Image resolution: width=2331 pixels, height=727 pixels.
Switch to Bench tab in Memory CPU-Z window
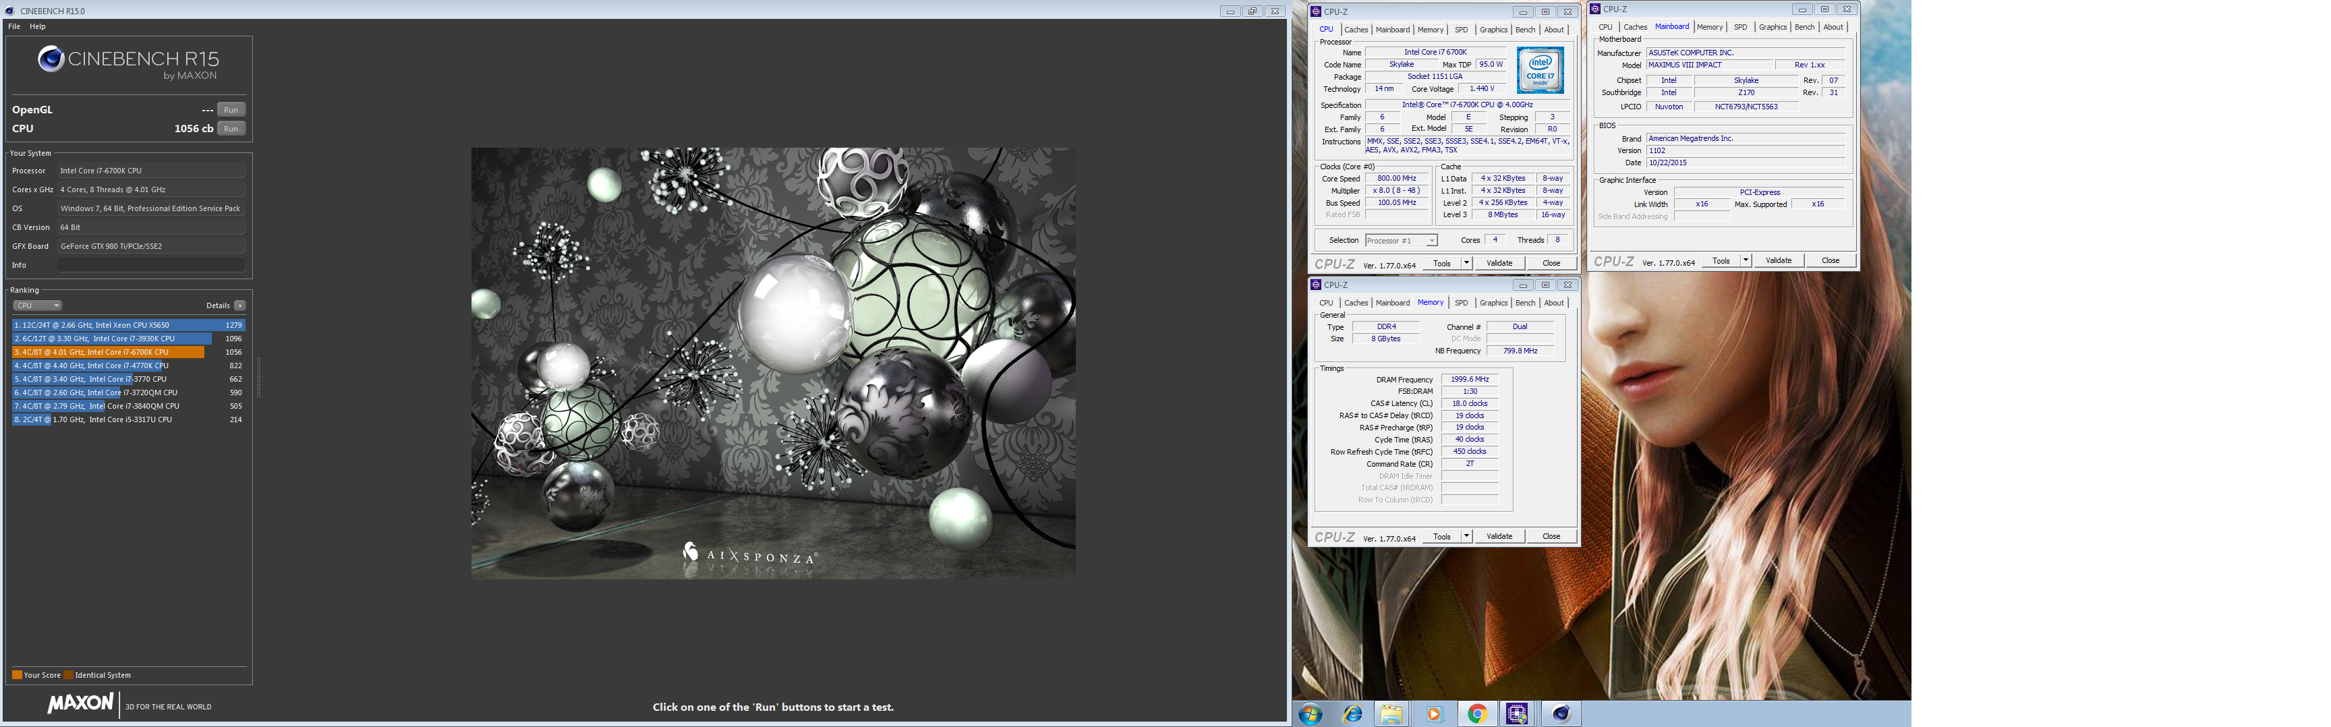click(1525, 303)
